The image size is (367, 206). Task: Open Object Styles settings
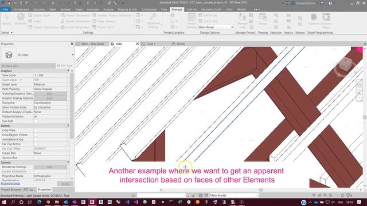(40, 15)
